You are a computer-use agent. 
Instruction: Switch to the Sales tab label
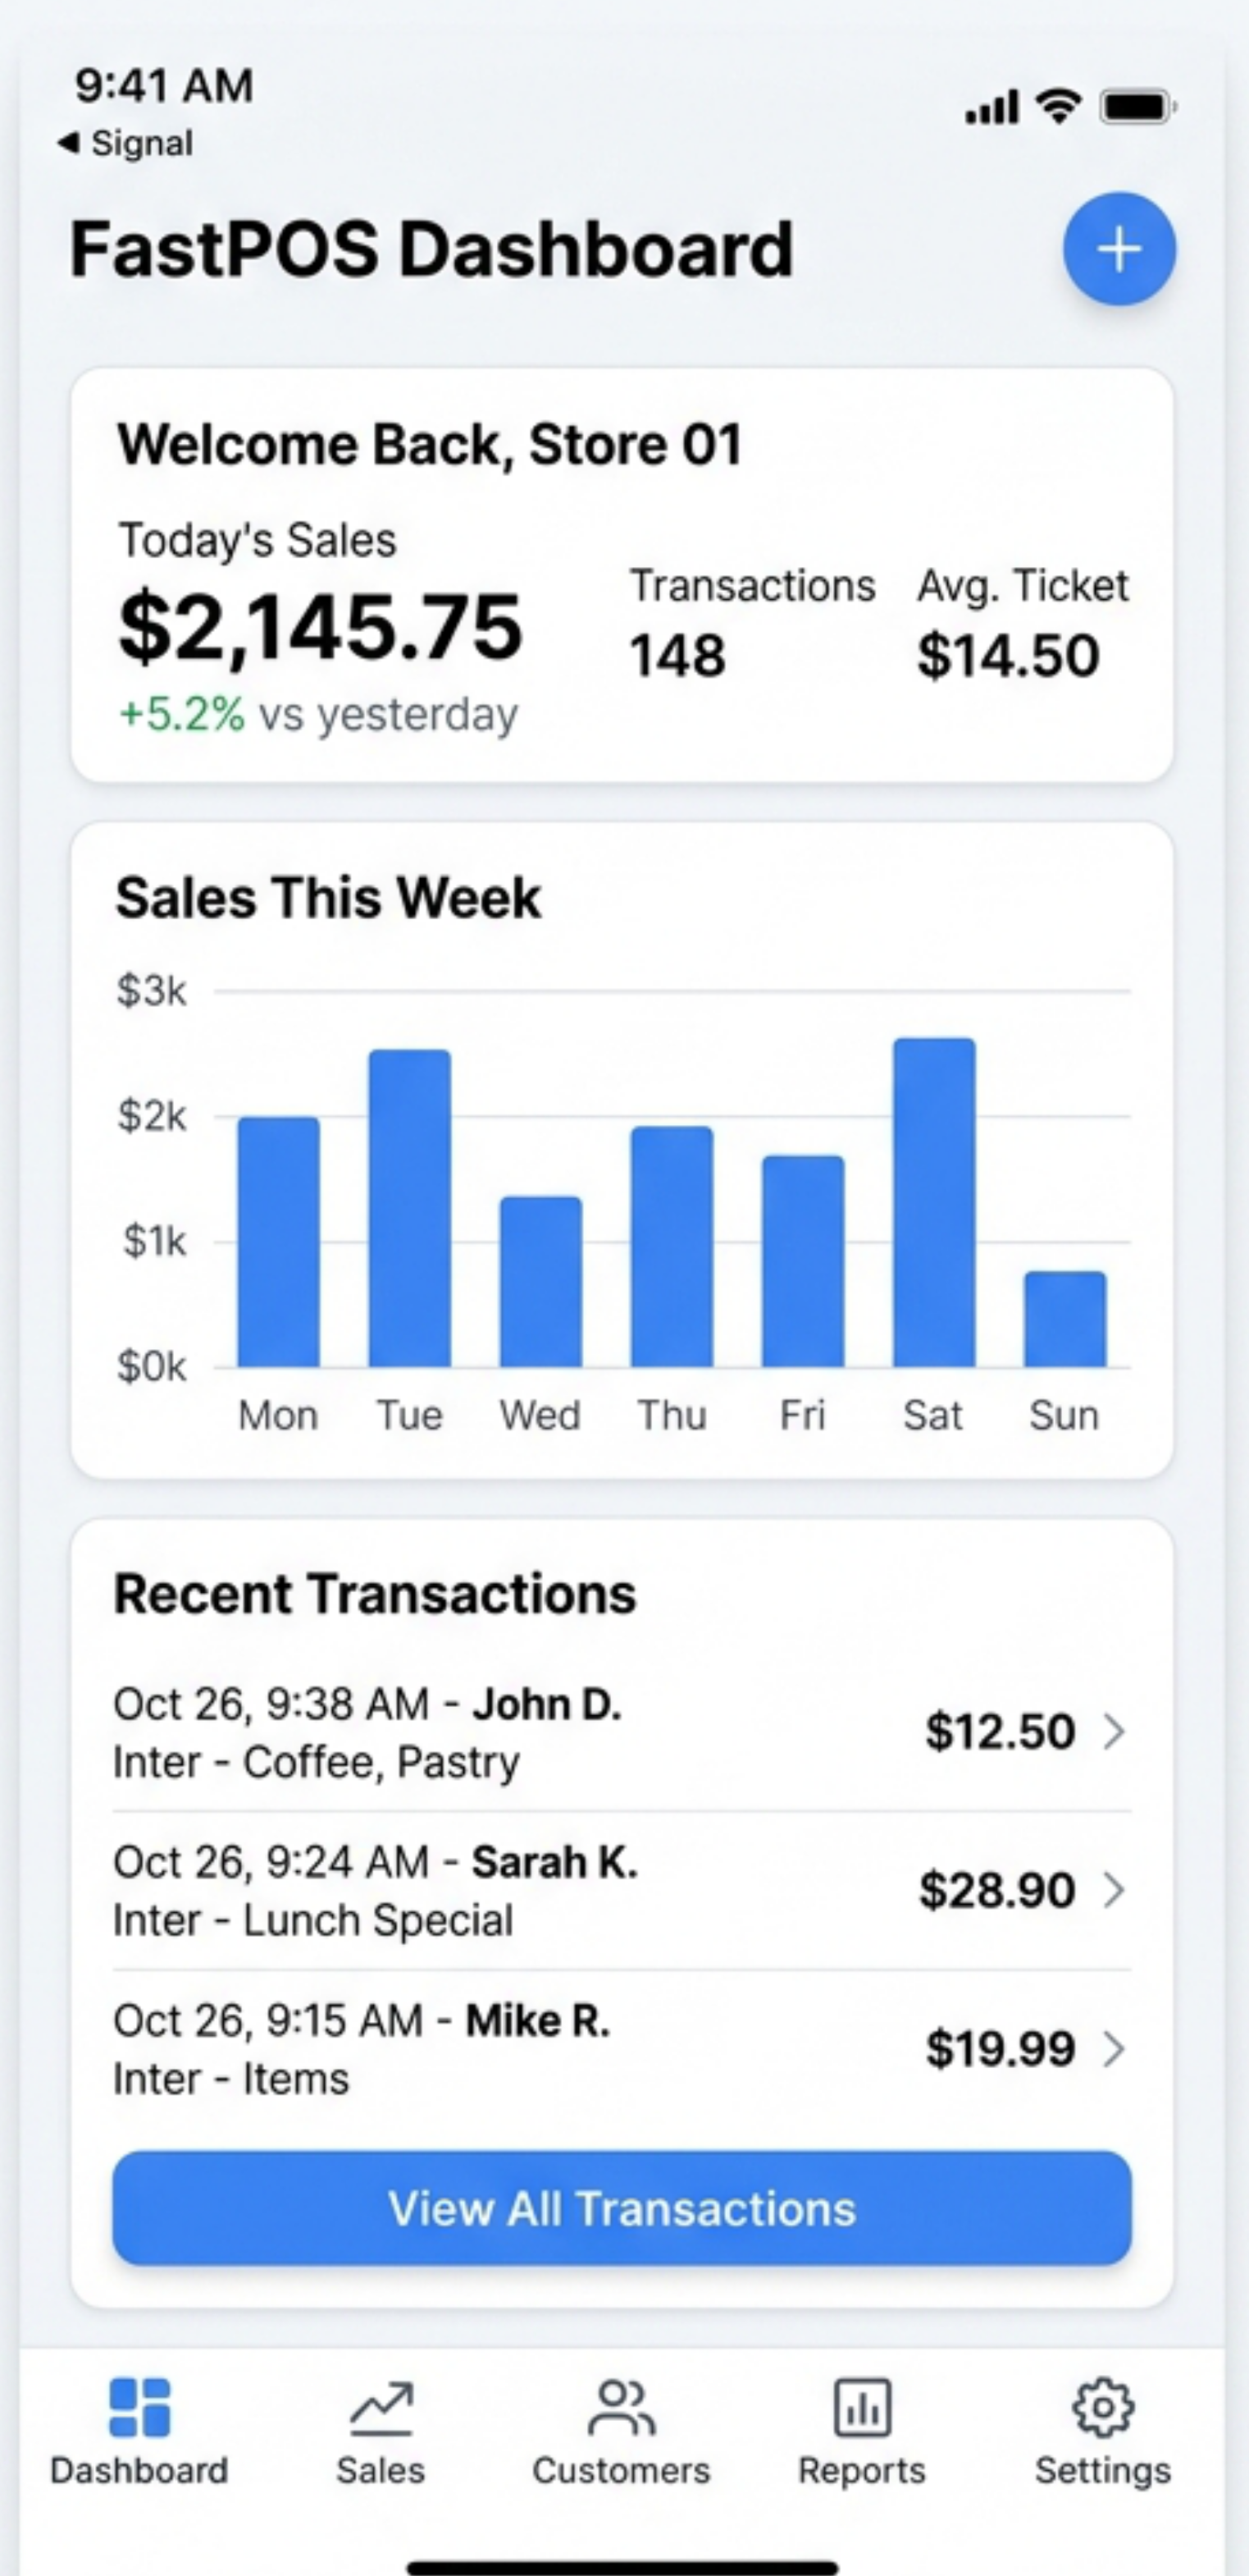(x=381, y=2470)
